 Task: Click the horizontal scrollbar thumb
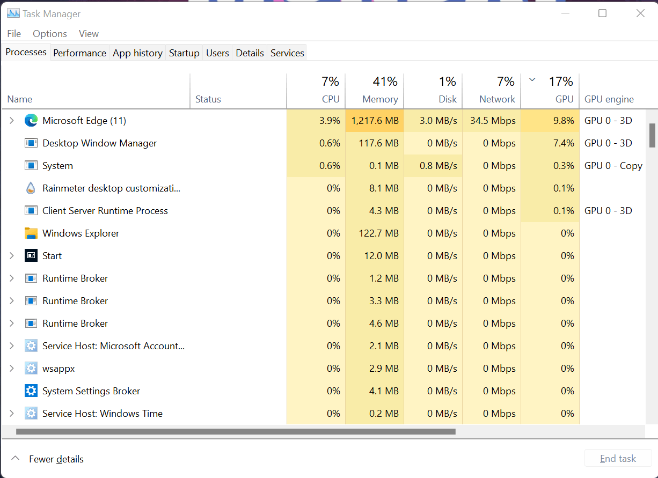pos(236,431)
